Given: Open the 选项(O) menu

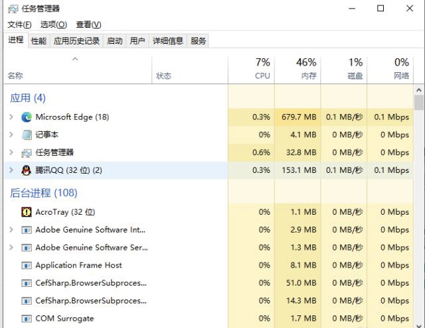Looking at the screenshot, I should tap(54, 25).
